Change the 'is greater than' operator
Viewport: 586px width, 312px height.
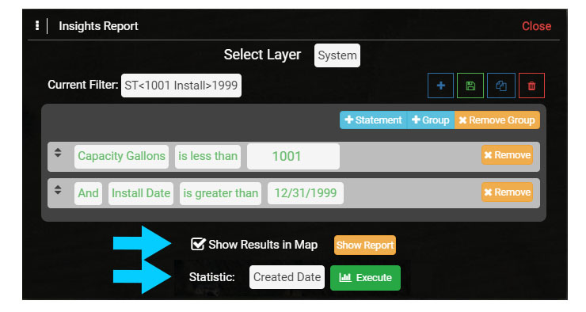(x=220, y=193)
